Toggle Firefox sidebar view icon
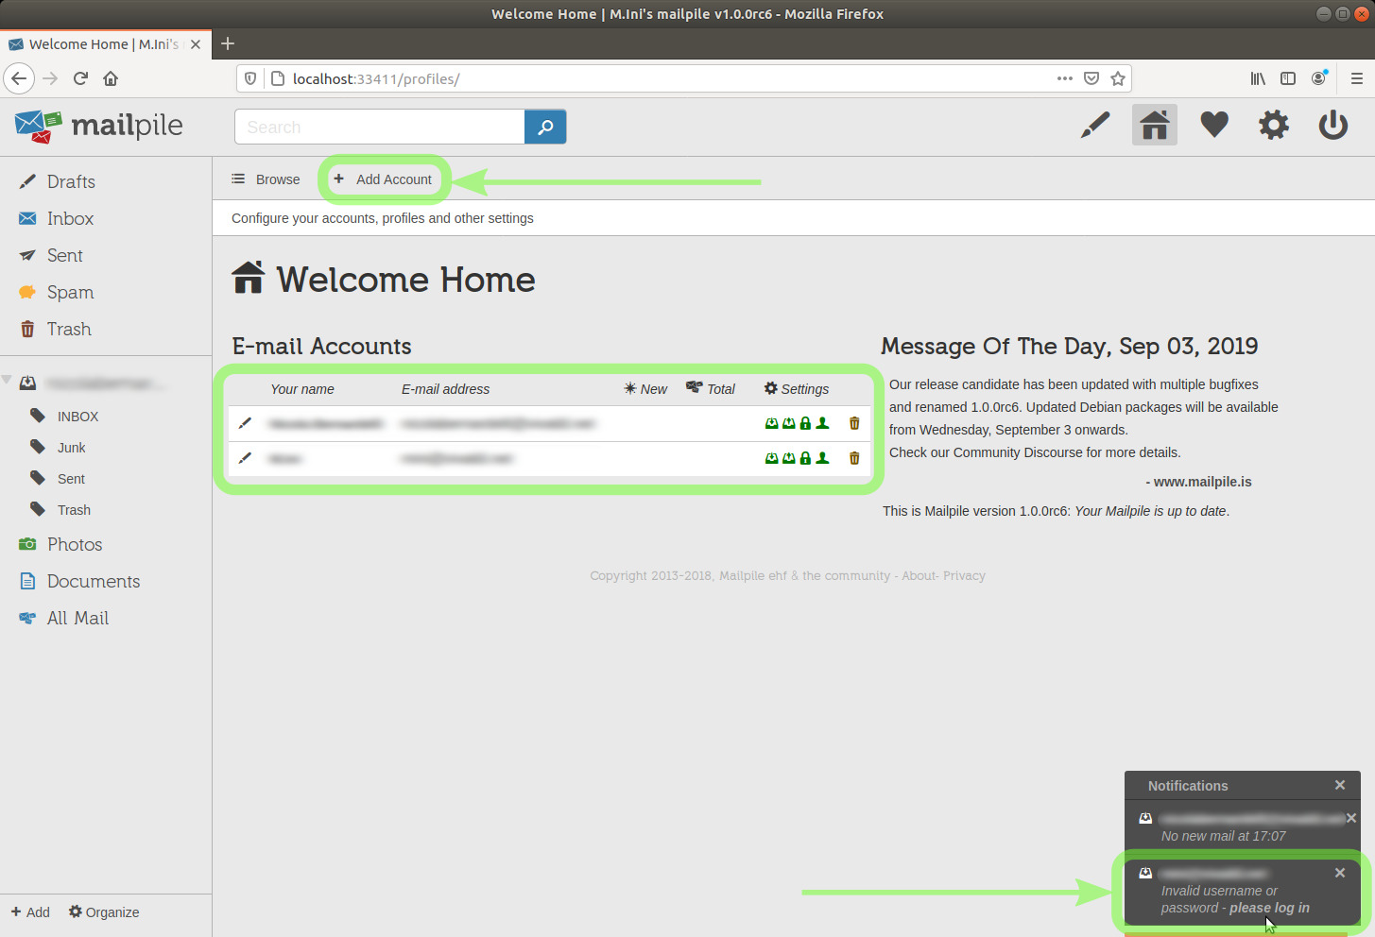Image resolution: width=1375 pixels, height=937 pixels. pos(1288,78)
